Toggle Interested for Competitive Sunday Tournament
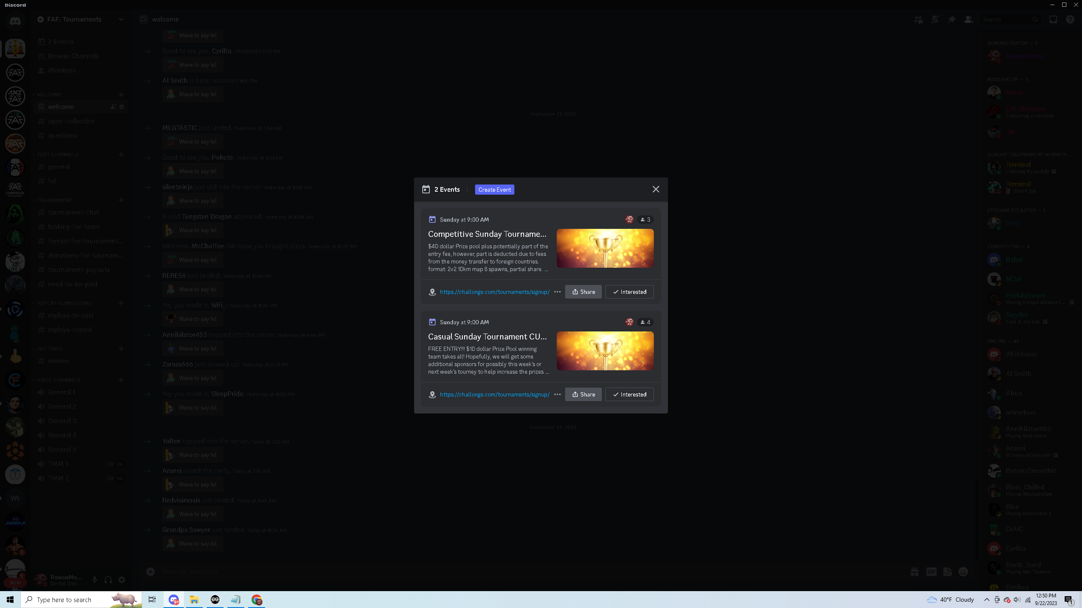Screen dimensions: 1082x608 [629, 292]
